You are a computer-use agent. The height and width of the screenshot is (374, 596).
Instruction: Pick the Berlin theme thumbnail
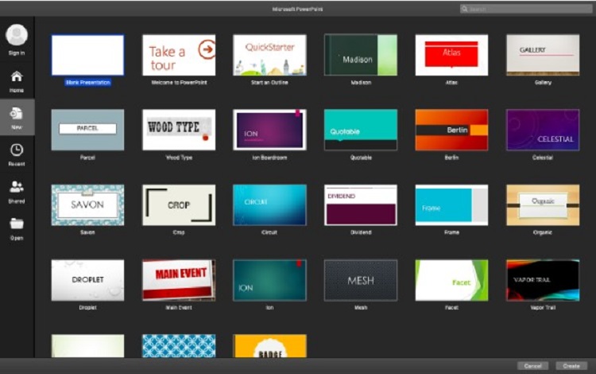coord(451,130)
